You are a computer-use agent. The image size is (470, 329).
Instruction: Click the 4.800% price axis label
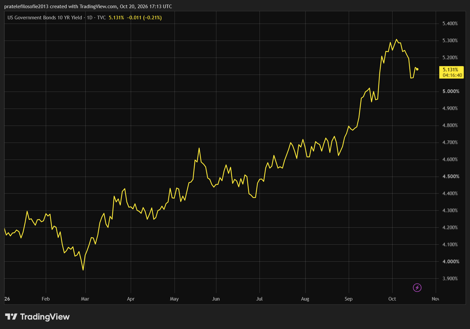click(450, 125)
